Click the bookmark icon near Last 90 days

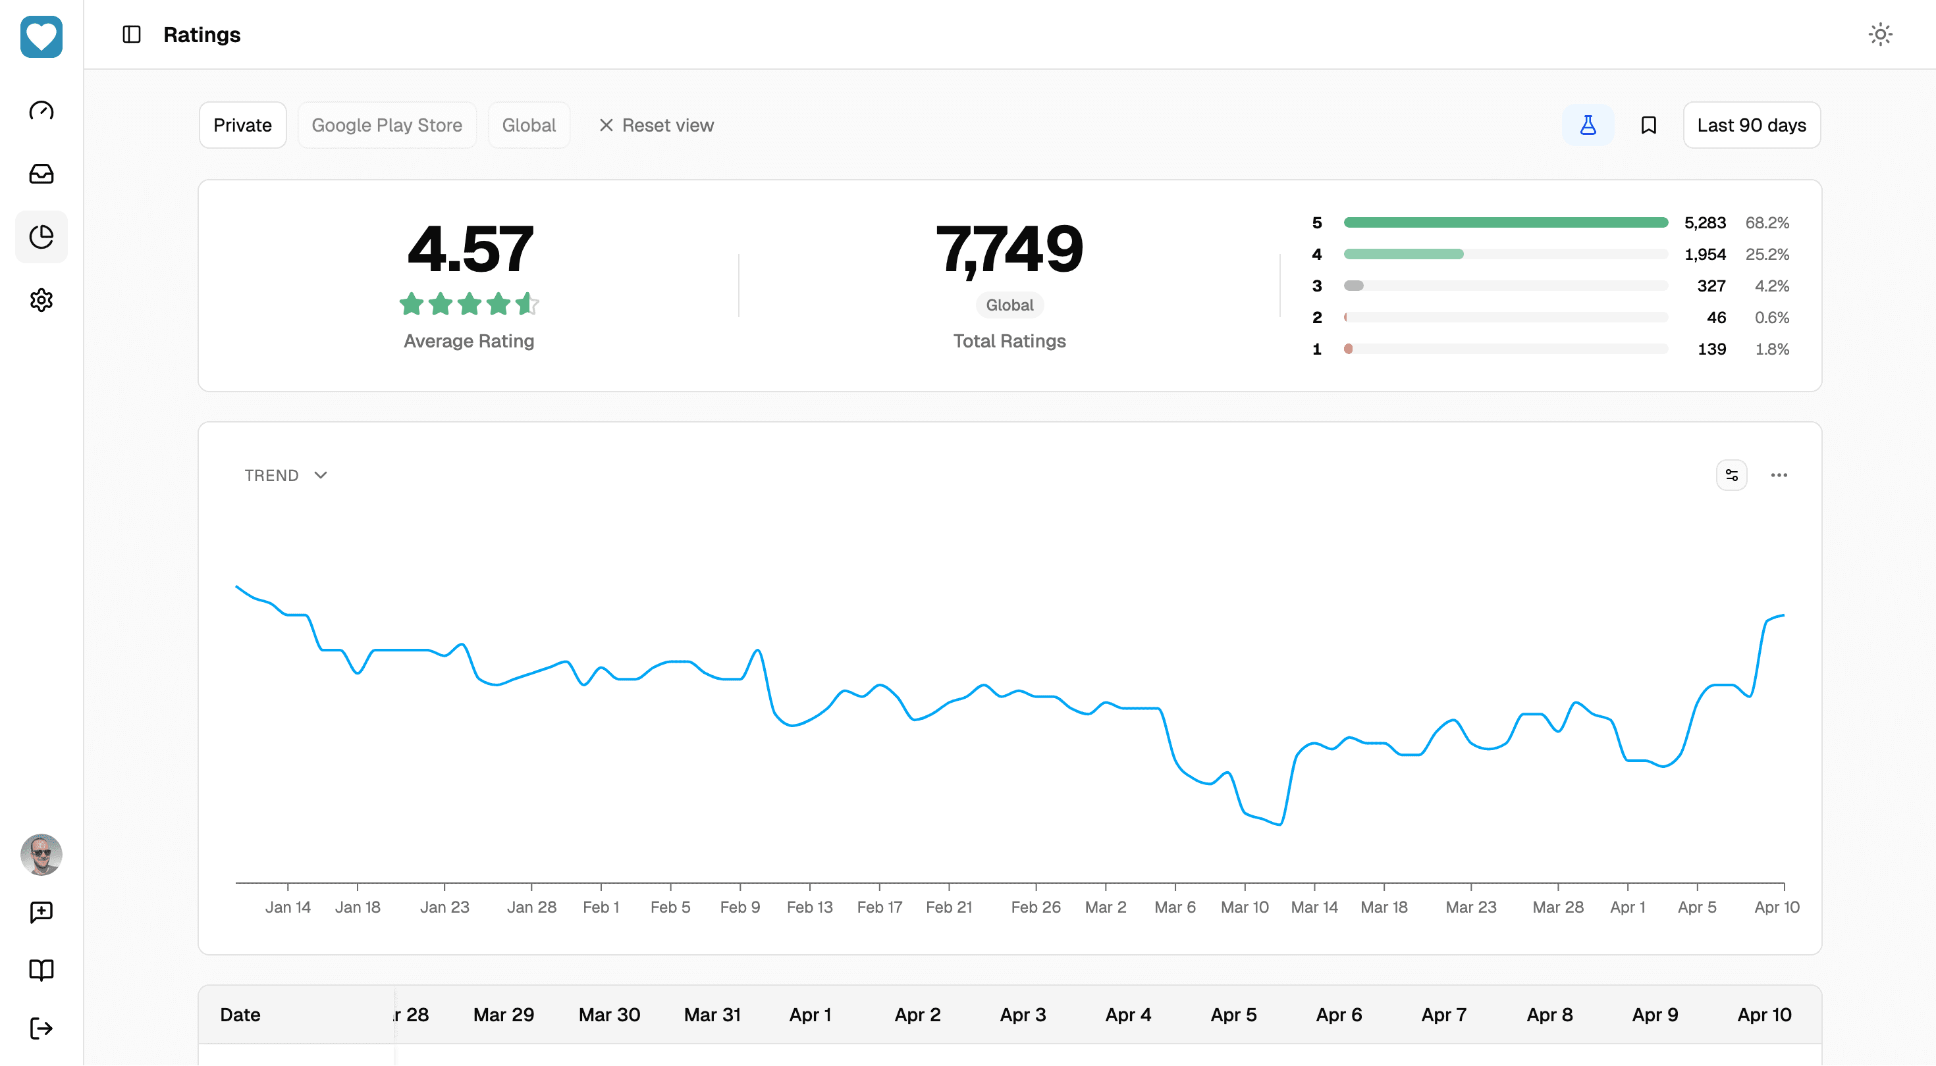click(1648, 125)
